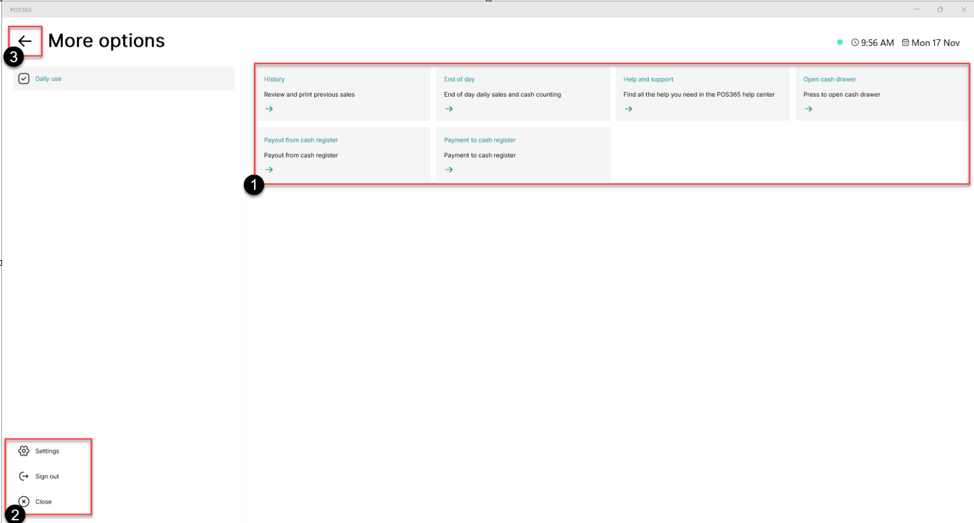Click the arrow icon in History card
The width and height of the screenshot is (974, 523).
click(269, 109)
